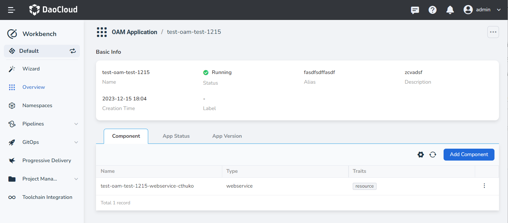Click the resource trait tag
The width and height of the screenshot is (508, 223).
(x=364, y=186)
